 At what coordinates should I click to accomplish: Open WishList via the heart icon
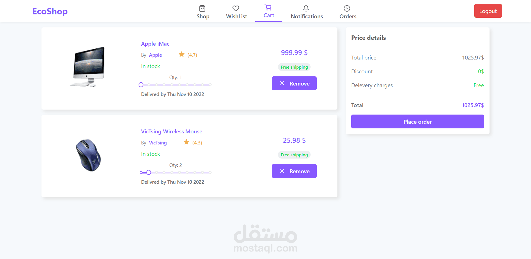236,8
